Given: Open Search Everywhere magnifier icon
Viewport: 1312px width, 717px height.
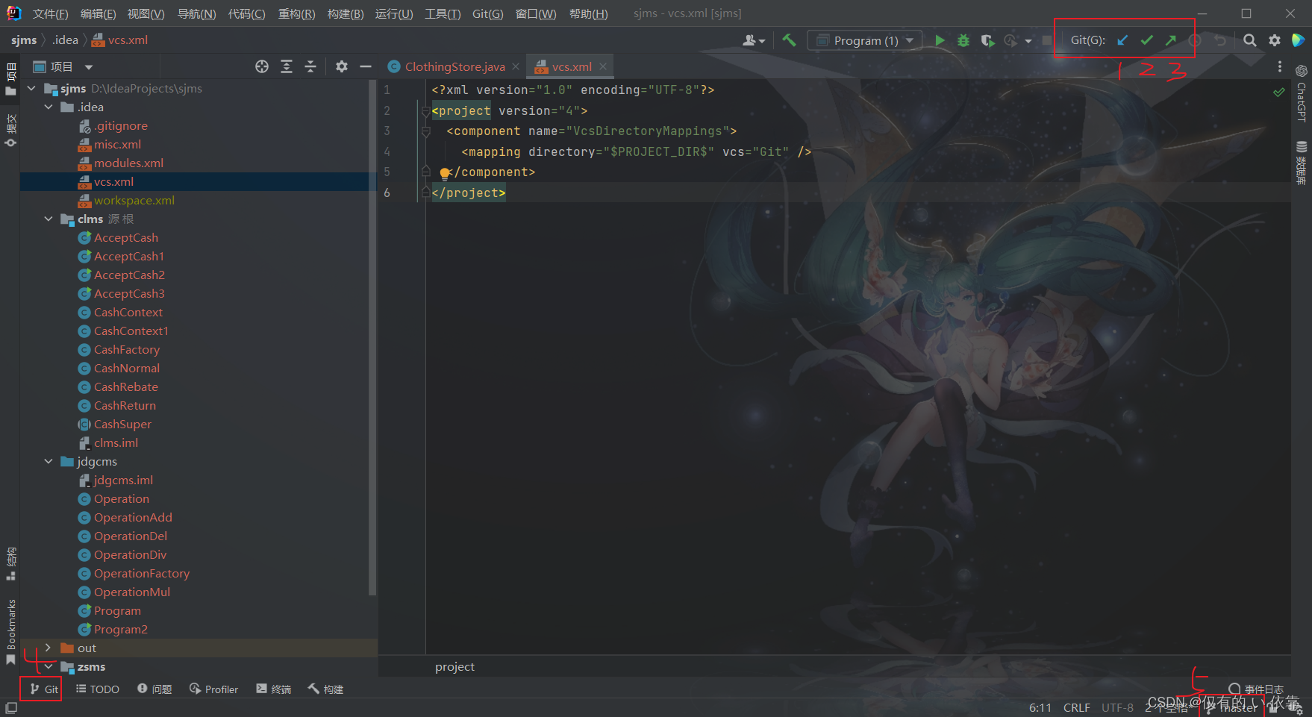Looking at the screenshot, I should click(1249, 40).
